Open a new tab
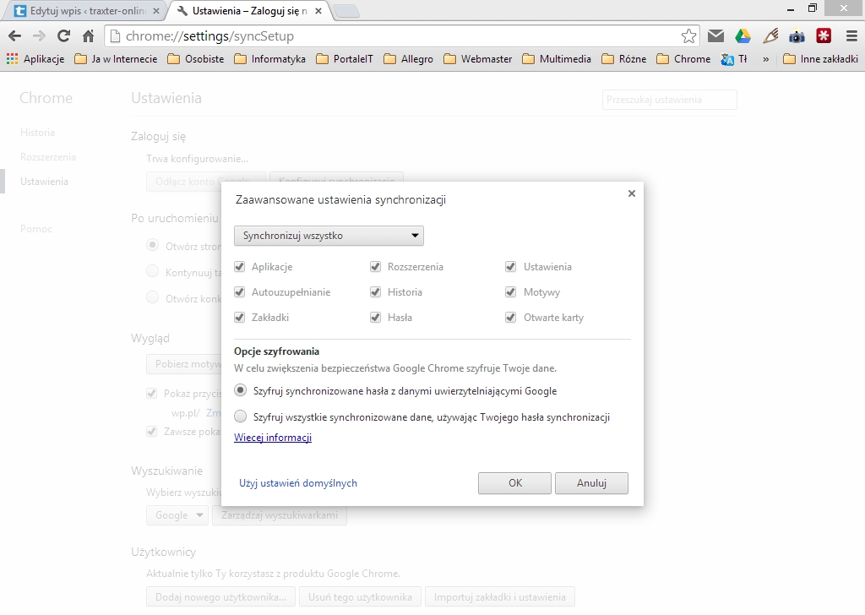The image size is (865, 615). (346, 11)
